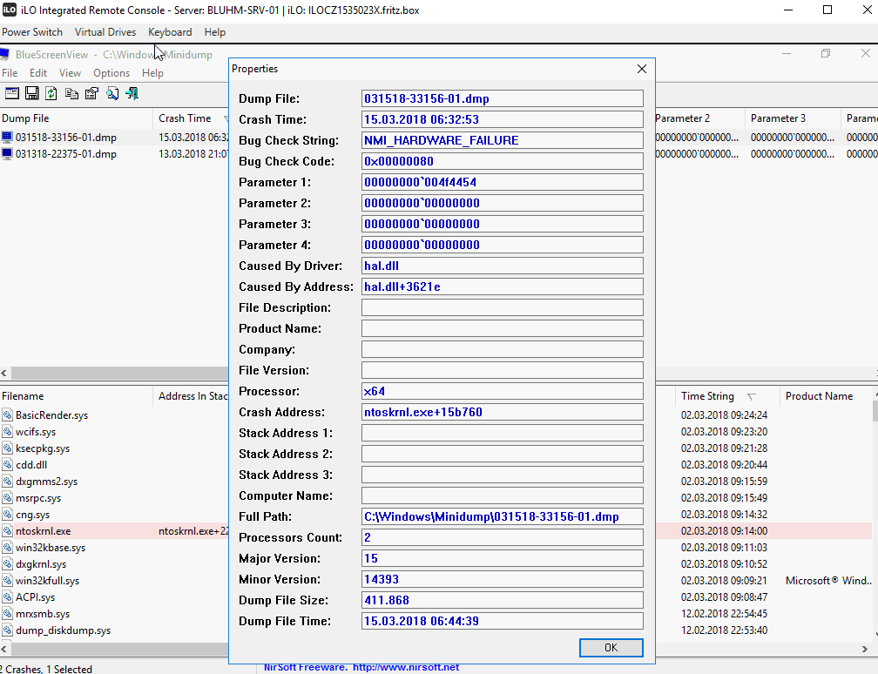This screenshot has width=878, height=674.
Task: Open the Power Switch menu of iLO console
Action: [x=32, y=32]
